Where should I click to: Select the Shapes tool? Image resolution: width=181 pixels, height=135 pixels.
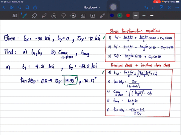[54, 16]
